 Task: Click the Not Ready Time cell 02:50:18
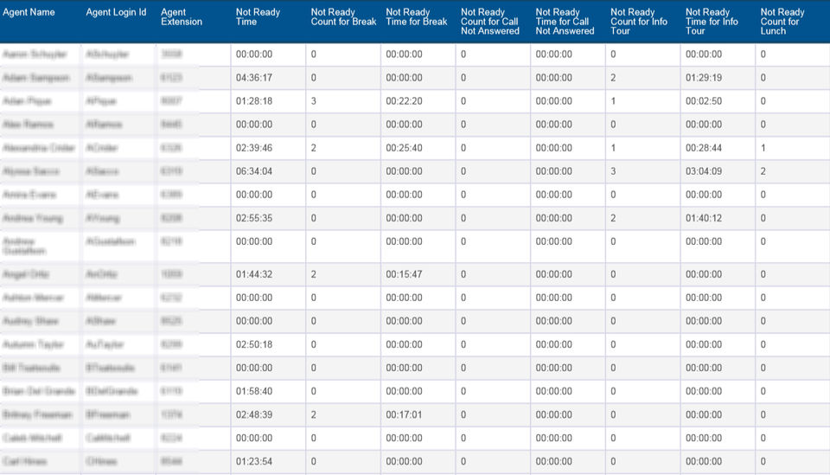click(254, 344)
